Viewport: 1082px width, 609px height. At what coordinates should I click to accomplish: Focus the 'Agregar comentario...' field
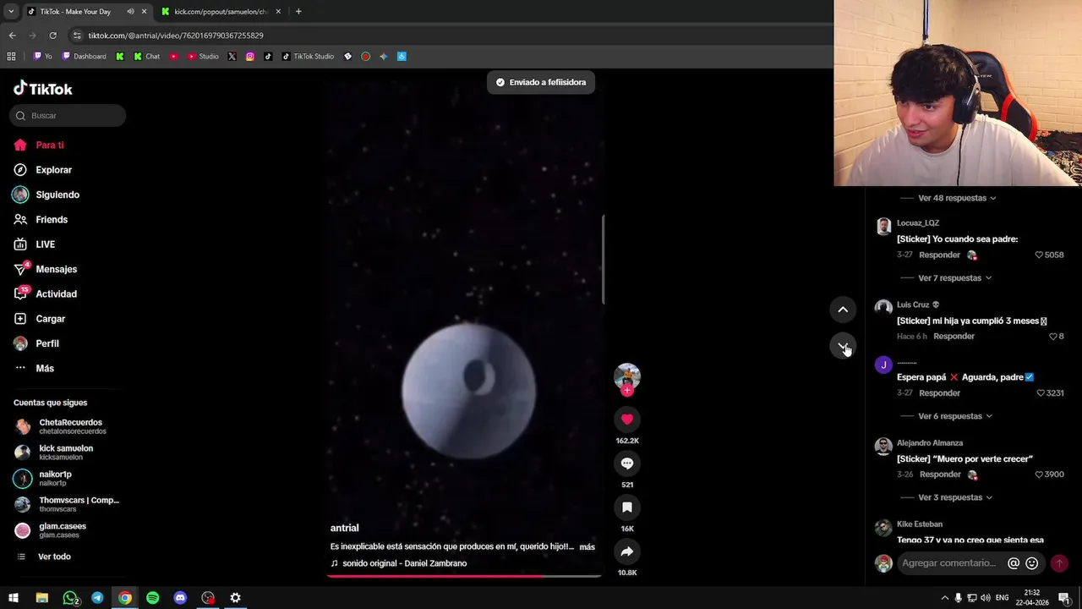(949, 563)
